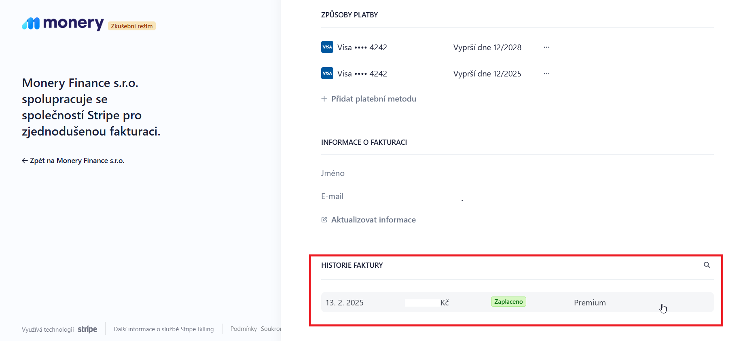Open more options for card expiring 12/2028
The image size is (737, 341).
[546, 47]
